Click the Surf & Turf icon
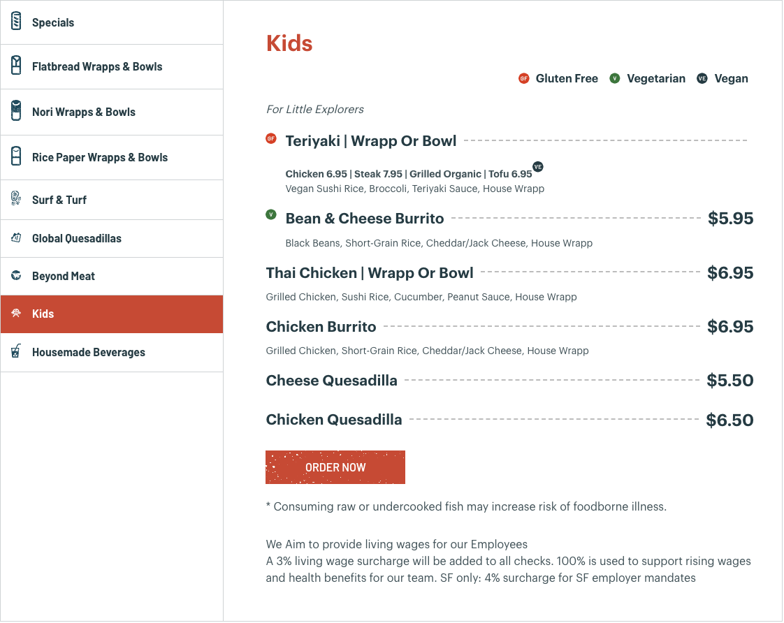Image resolution: width=784 pixels, height=623 pixels. pyautogui.click(x=16, y=199)
